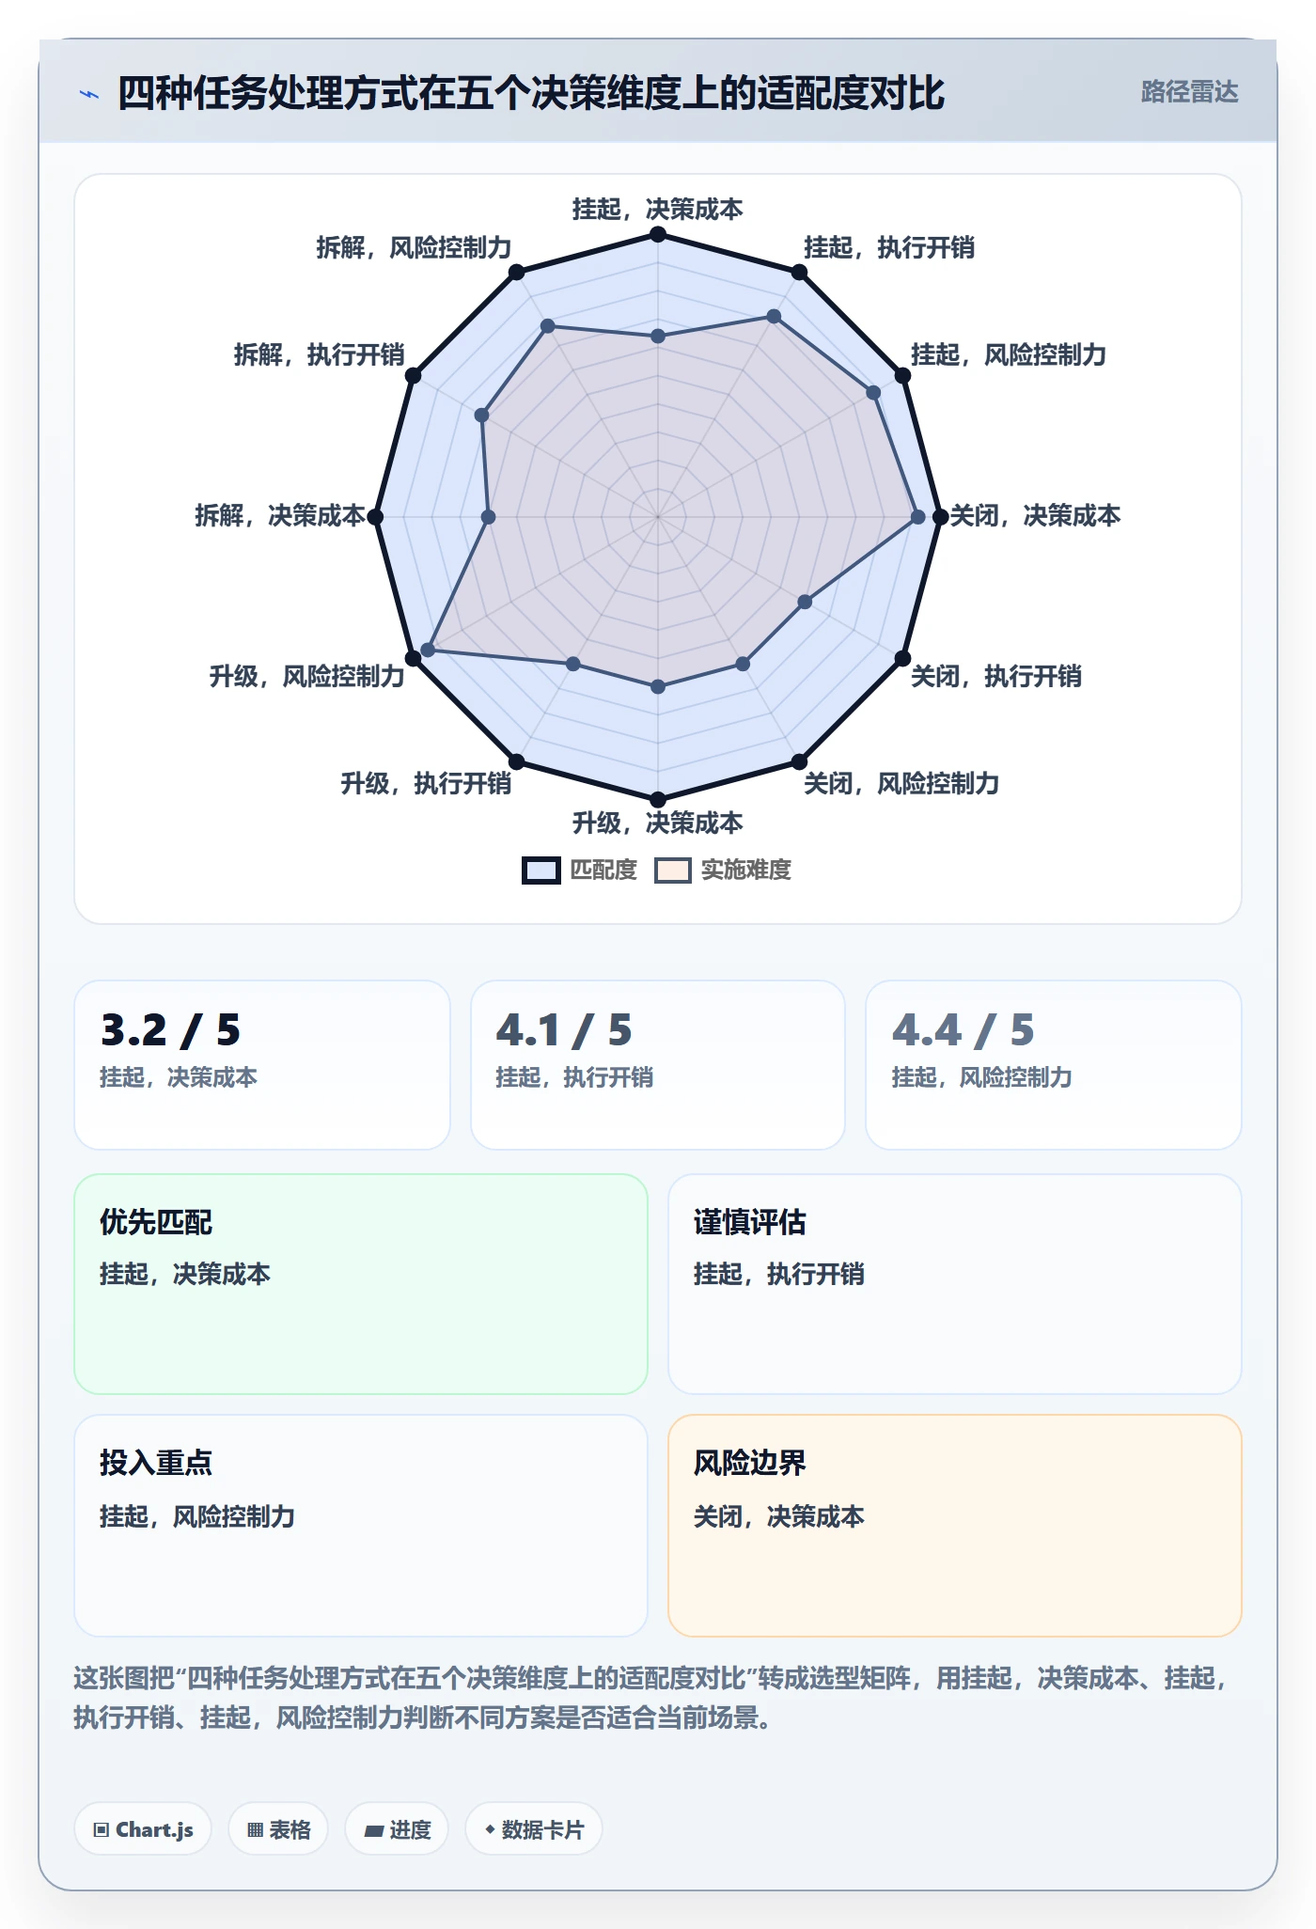Open the 4.4 / 5 score card
The width and height of the screenshot is (1316, 1929).
(1054, 1065)
